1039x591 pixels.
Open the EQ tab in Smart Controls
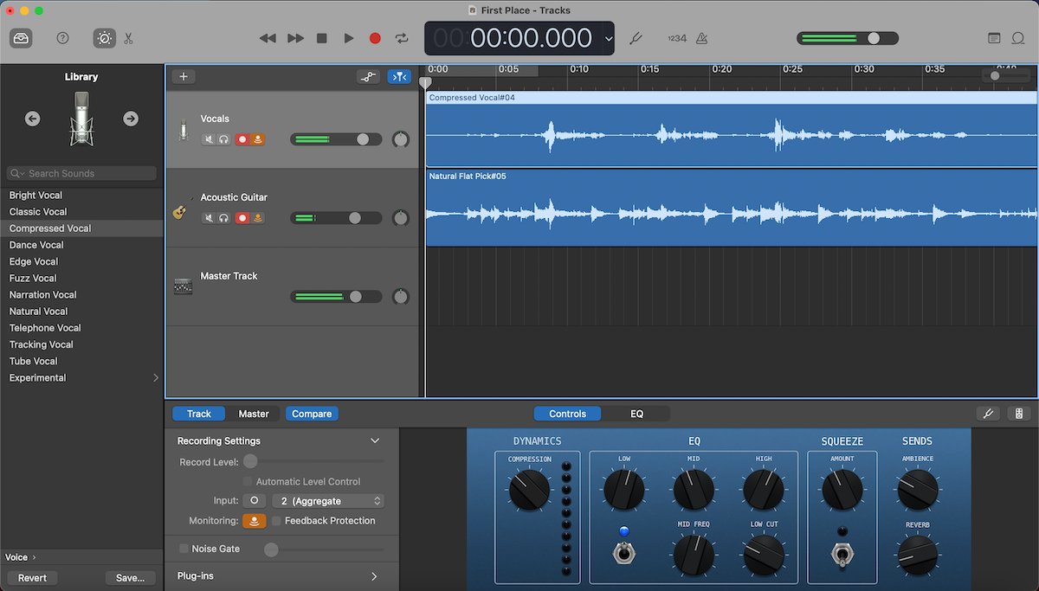coord(637,414)
